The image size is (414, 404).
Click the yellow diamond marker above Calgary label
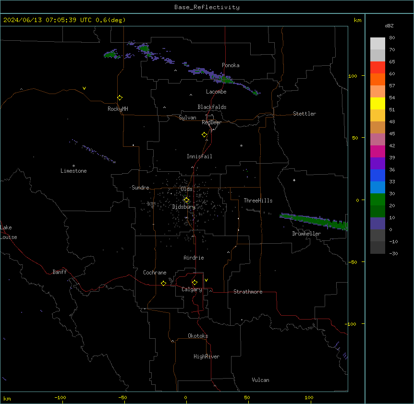195,283
